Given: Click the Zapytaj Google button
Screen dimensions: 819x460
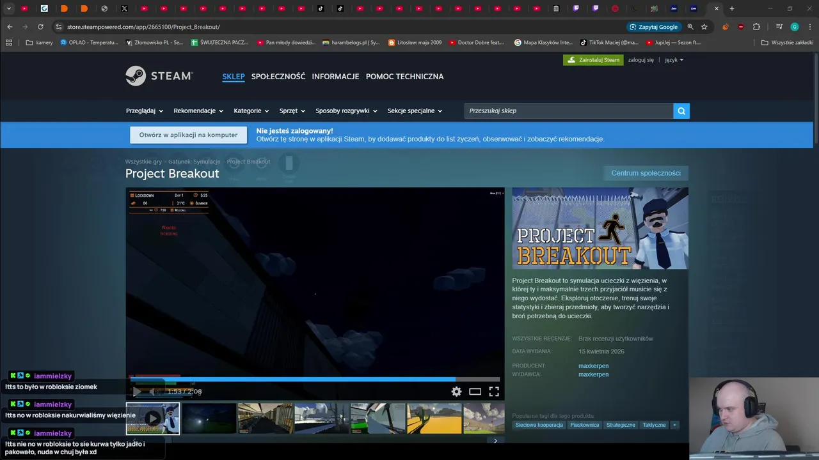Looking at the screenshot, I should point(653,27).
